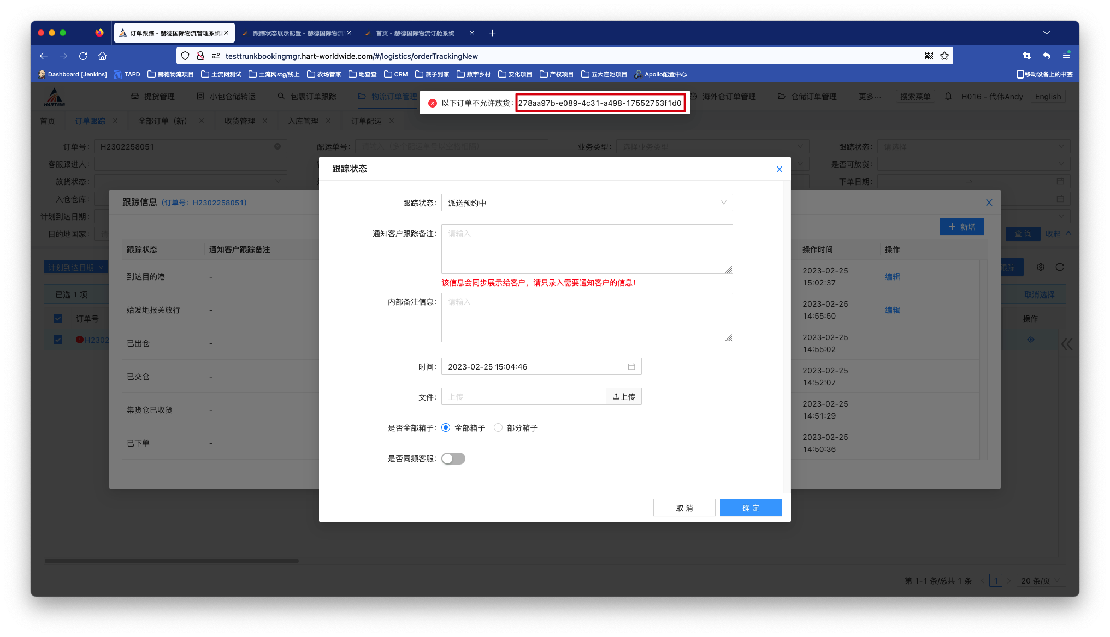Viewport: 1110px width, 637px height.
Task: Click the notification bell icon
Action: point(948,97)
